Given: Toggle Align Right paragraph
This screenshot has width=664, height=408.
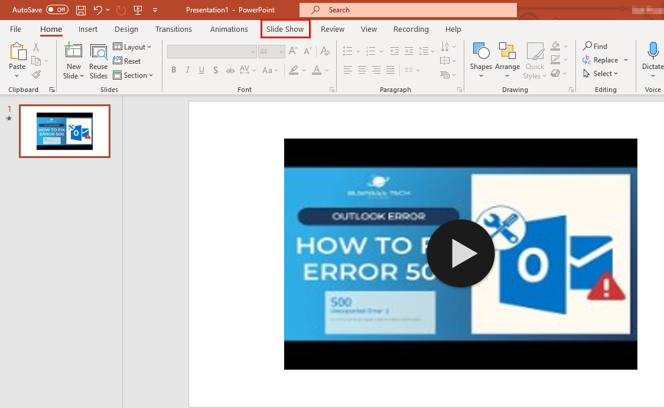Looking at the screenshot, I should tap(376, 70).
